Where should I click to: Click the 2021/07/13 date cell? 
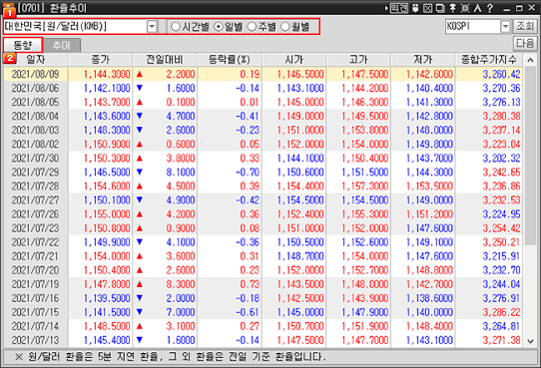click(35, 340)
